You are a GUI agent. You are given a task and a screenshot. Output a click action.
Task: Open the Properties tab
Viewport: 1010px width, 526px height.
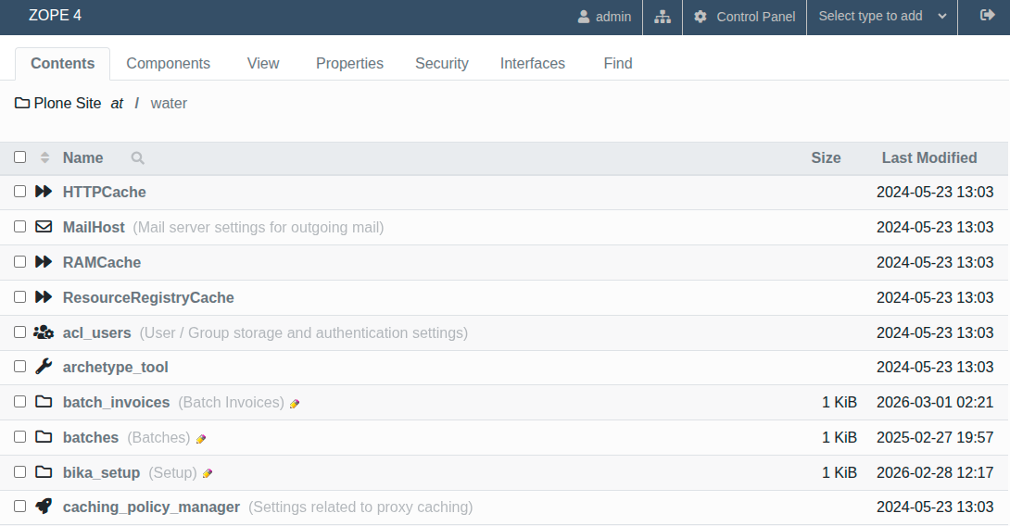349,64
